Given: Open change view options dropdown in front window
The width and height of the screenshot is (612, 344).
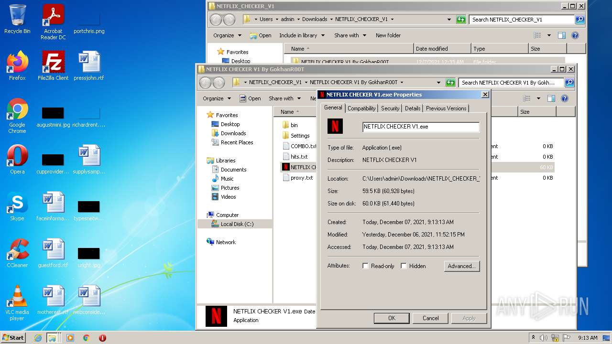Looking at the screenshot, I should [x=538, y=98].
